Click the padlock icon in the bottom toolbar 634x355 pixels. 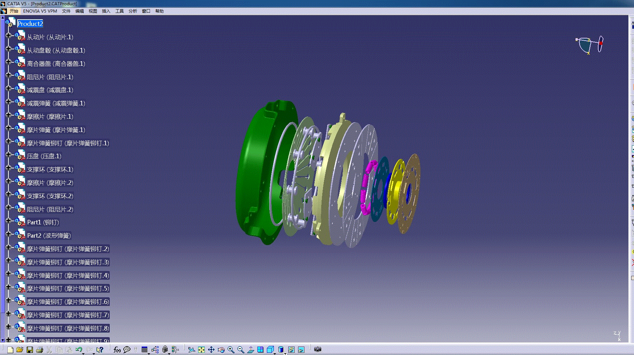pos(165,349)
